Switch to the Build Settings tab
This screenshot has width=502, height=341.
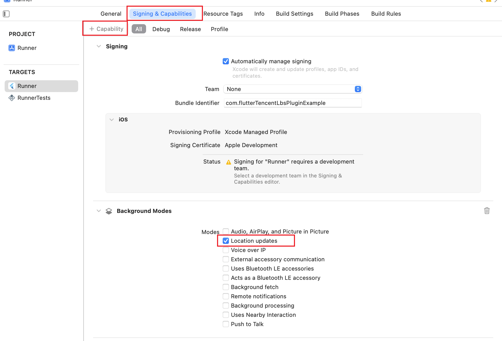point(294,14)
